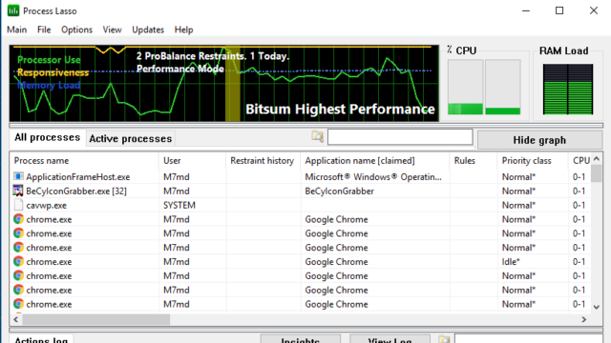Minimize the Process Lasso window
Image resolution: width=611 pixels, height=343 pixels.
(x=526, y=10)
